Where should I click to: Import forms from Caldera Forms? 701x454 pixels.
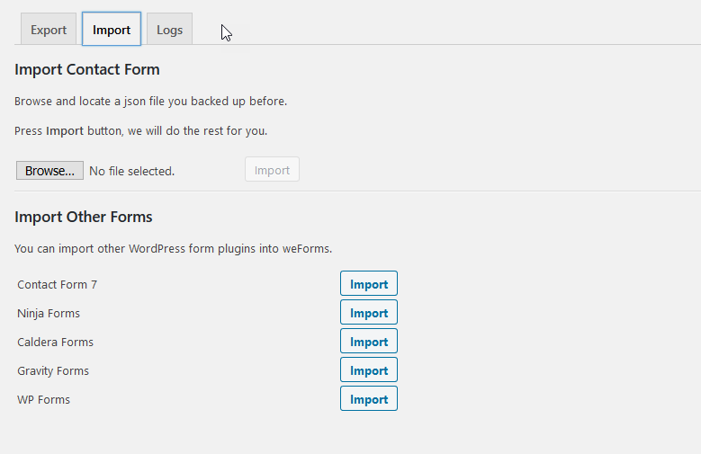pyautogui.click(x=368, y=342)
